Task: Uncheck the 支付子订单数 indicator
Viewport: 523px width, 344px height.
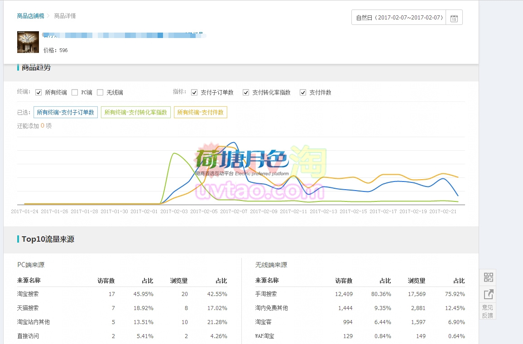Action: click(194, 92)
